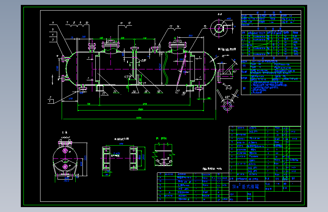Click the "B-B" section label

(x=220, y=14)
